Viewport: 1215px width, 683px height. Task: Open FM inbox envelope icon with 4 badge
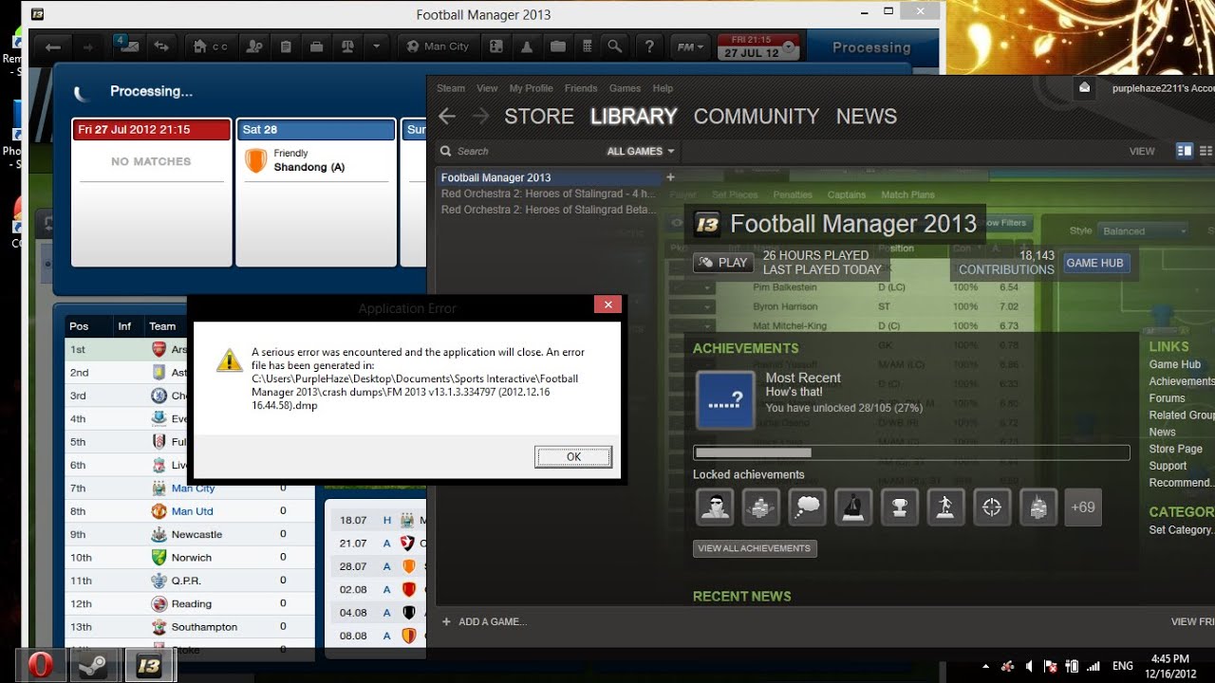pos(127,46)
